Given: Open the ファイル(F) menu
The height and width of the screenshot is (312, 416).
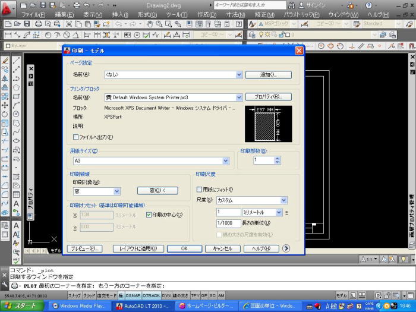Looking at the screenshot, I should click(33, 15).
